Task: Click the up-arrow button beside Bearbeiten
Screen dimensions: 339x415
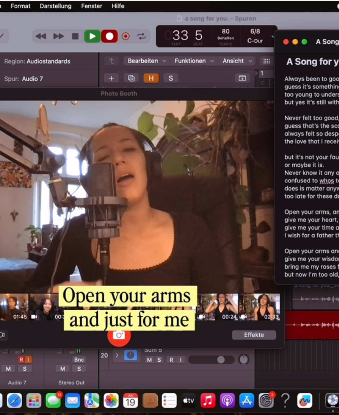Action: coord(111,61)
